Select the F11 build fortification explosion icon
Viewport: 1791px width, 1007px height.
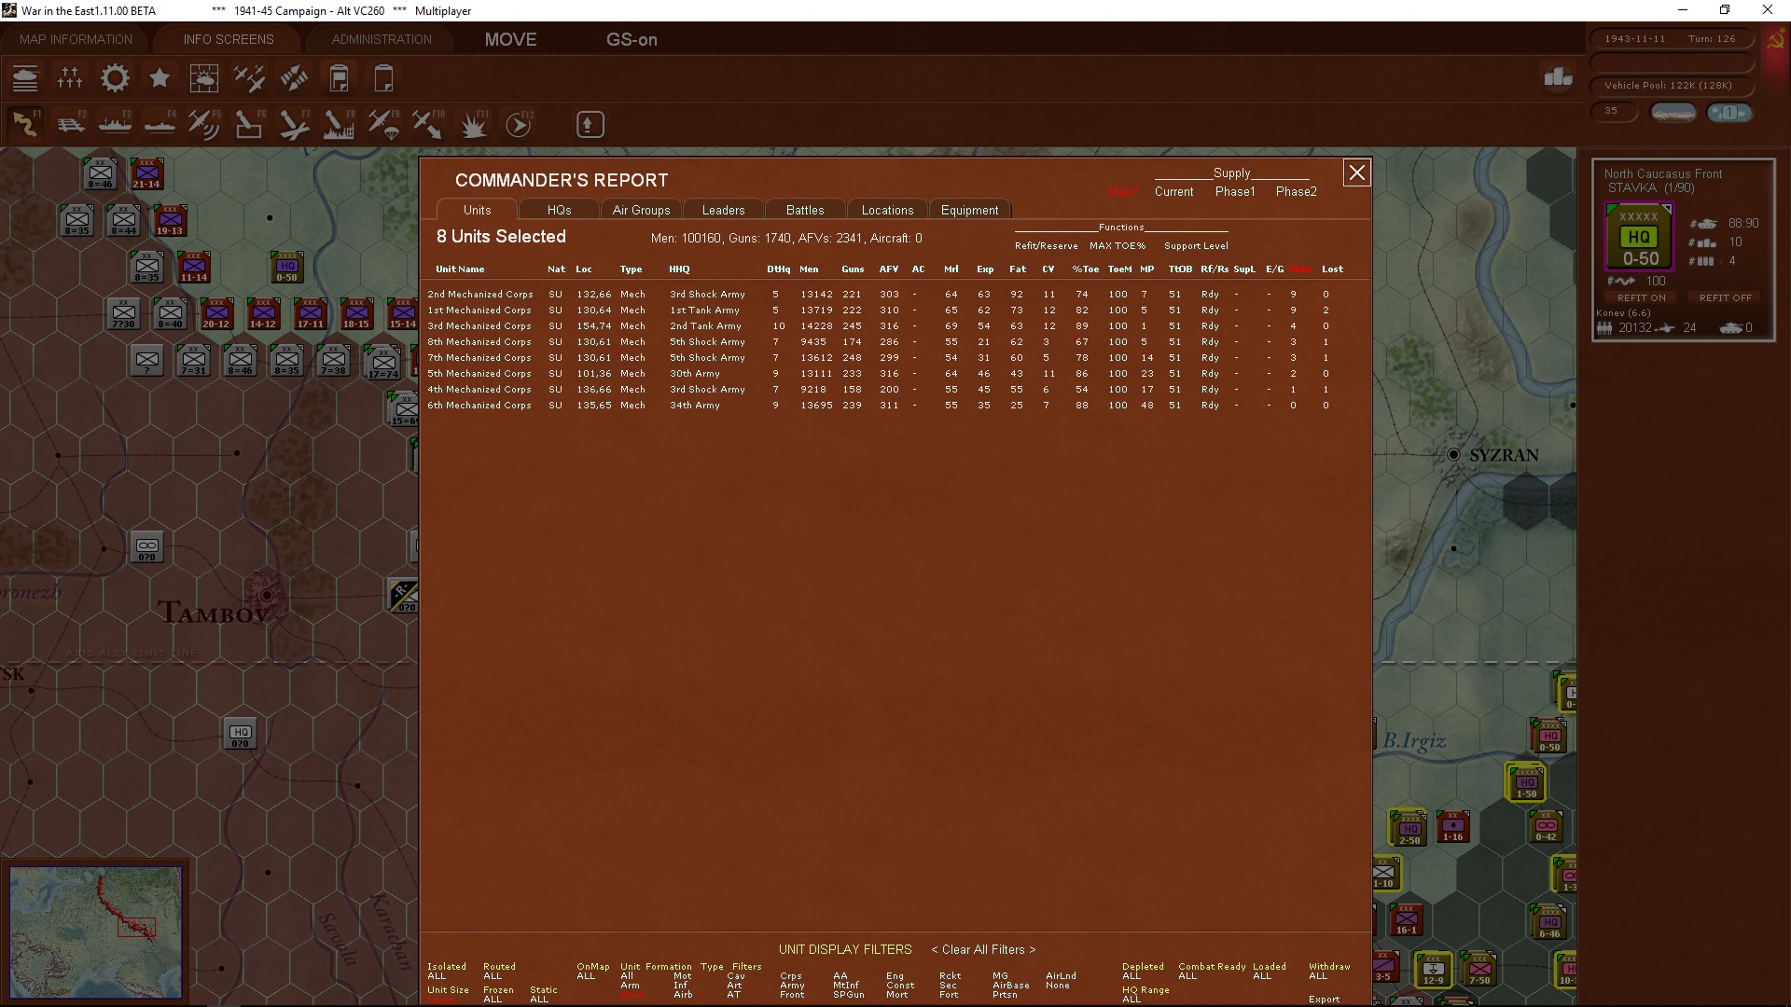click(x=473, y=124)
